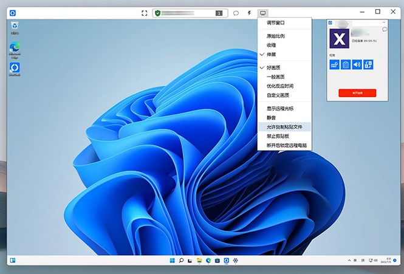This screenshot has height=274, width=404.
Task: Click the purple X user avatar
Action: (340, 38)
